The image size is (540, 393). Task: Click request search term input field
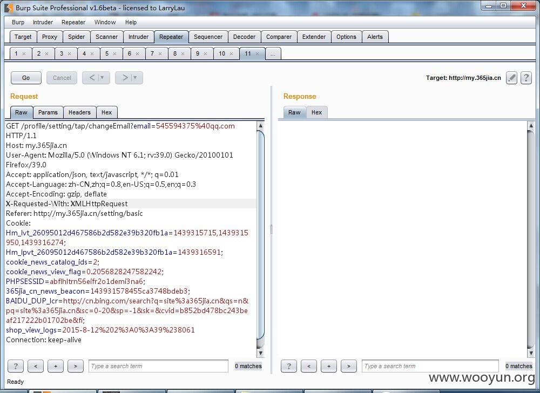pyautogui.click(x=158, y=366)
